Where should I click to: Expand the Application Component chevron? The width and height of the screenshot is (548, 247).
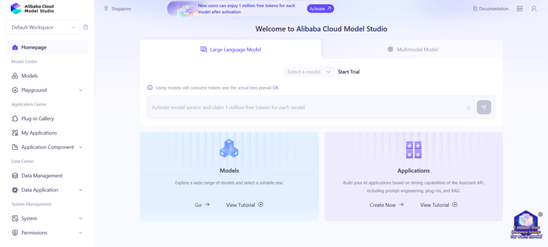(x=81, y=147)
